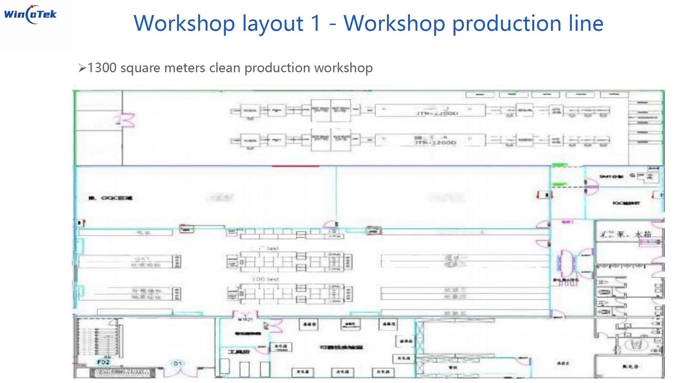677x383 pixels.
Task: Select the '1300 square meters' bullet text
Action: (230, 68)
